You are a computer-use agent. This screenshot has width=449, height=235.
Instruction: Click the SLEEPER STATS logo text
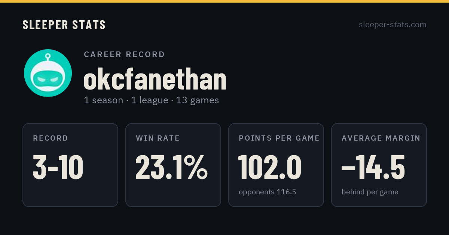pyautogui.click(x=64, y=25)
